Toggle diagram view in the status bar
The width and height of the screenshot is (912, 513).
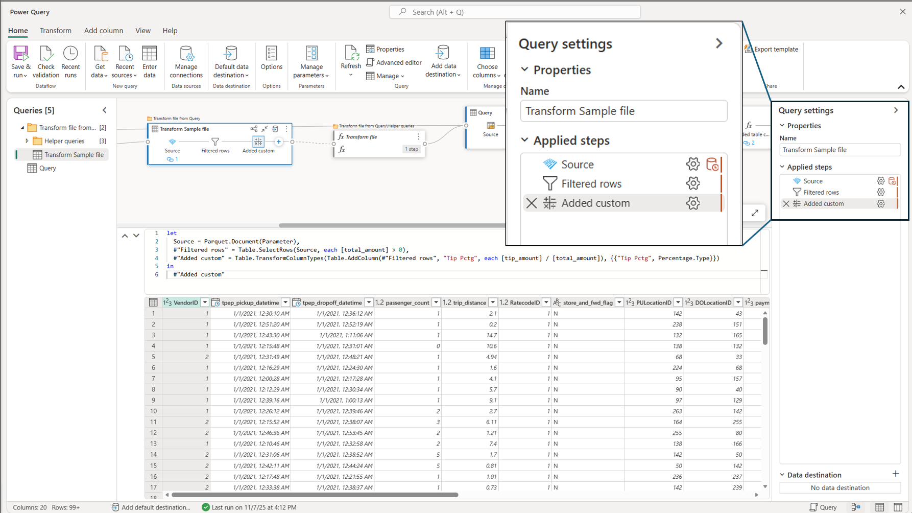point(856,507)
